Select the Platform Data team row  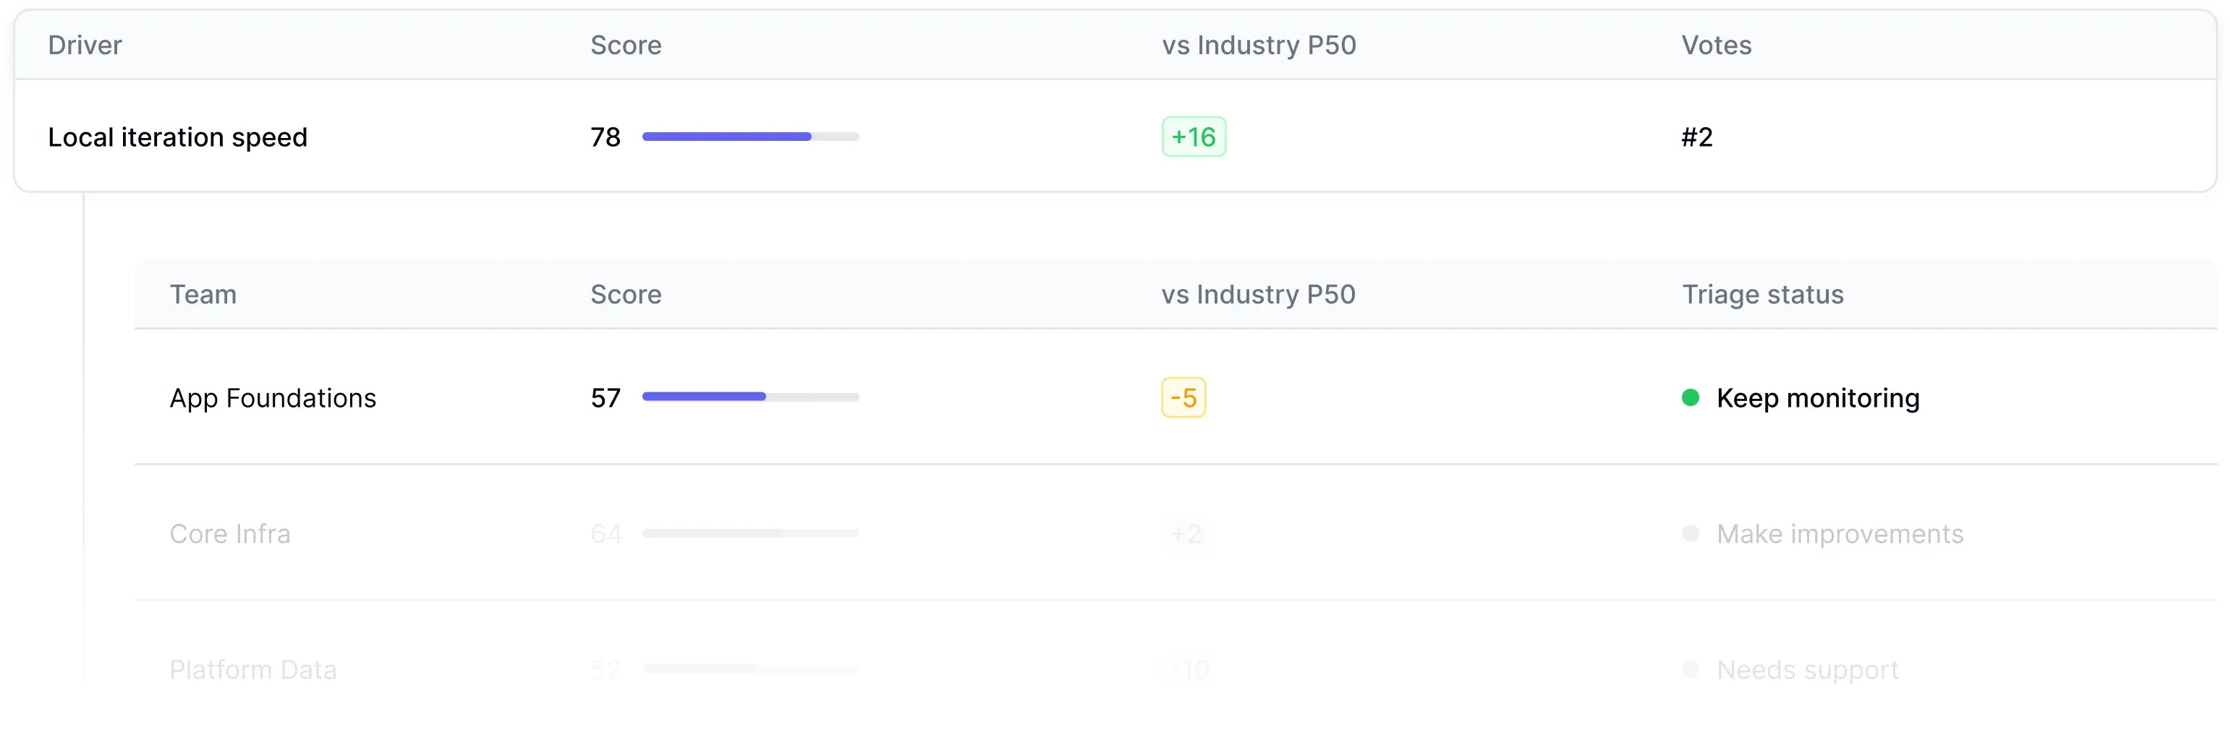[253, 670]
